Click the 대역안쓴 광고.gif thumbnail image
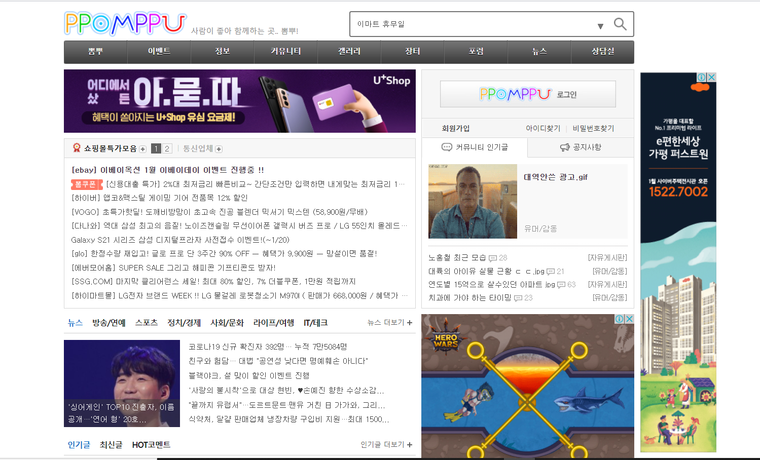Viewport: 760px width, 460px height. [473, 201]
